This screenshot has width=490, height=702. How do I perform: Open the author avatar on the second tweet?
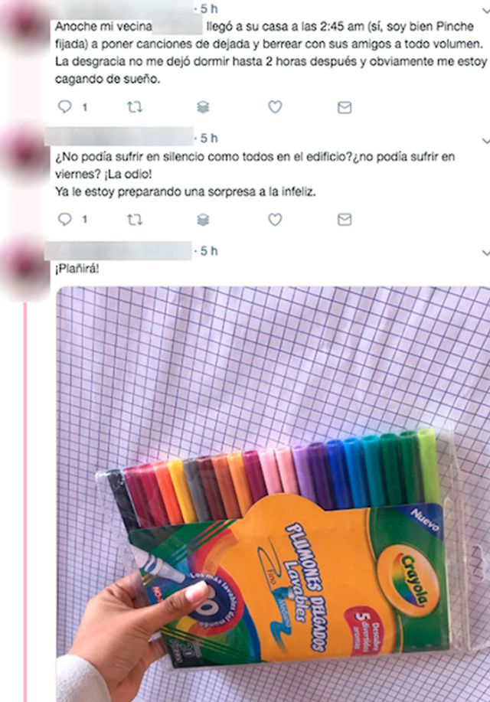click(x=26, y=153)
